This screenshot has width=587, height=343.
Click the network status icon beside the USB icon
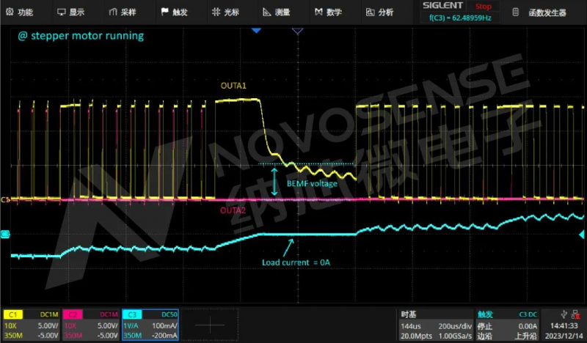click(x=577, y=314)
